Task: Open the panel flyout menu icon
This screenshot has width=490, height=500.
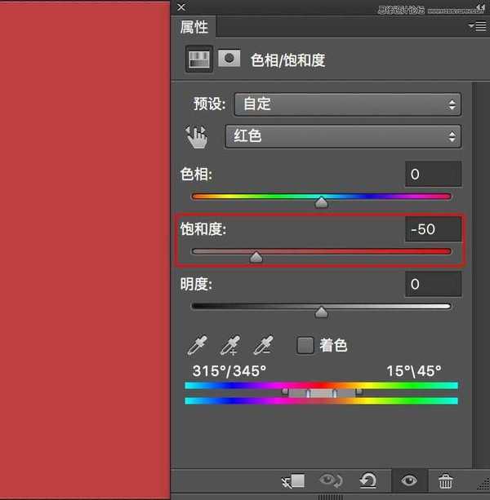Action: 478,26
